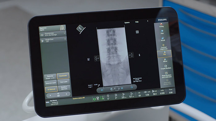Increase kV with the right arrow

[x=66, y=94]
